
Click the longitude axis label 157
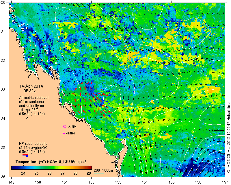225,182
